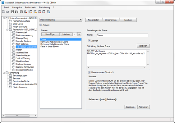
Task: Click the Save As toolbar icon
Action: coord(16,11)
